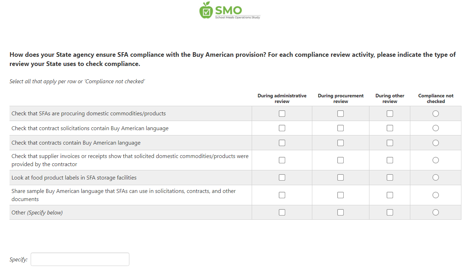Click the Specify text input field
472x273 pixels.
point(80,259)
